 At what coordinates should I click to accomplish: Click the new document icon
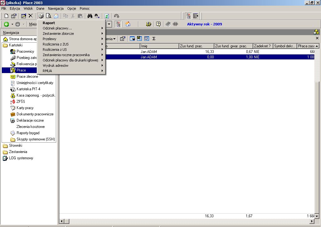pyautogui.click(x=6, y=16)
